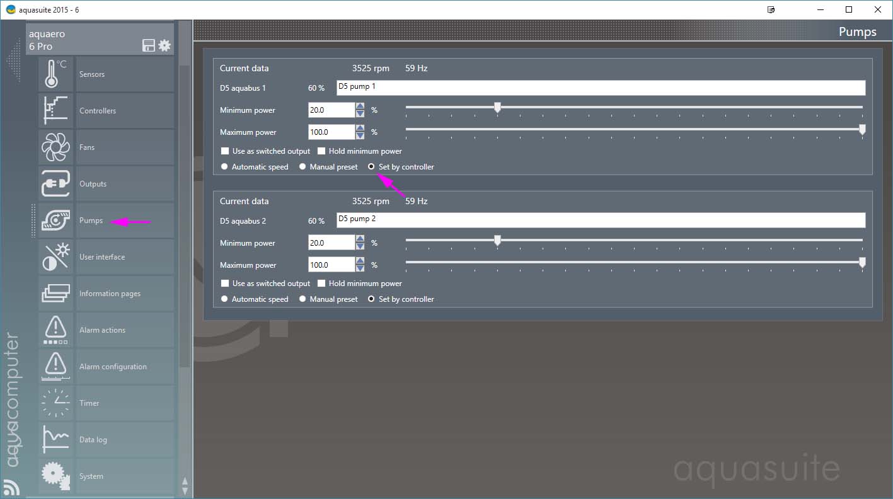
Task: Click the 'D5 pump 1' name text field
Action: 601,88
